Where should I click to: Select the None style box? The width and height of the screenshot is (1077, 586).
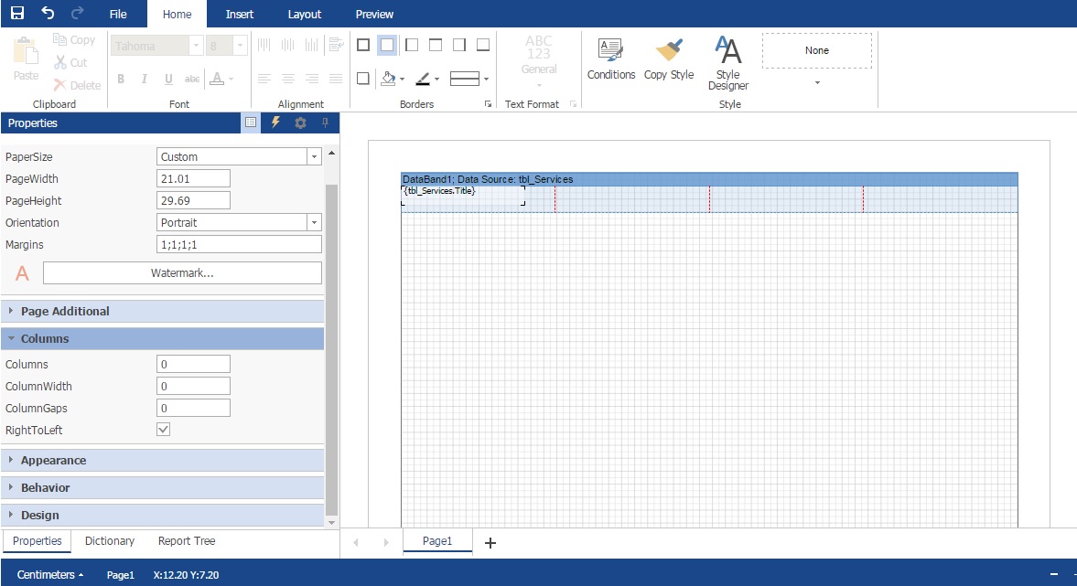[x=817, y=51]
